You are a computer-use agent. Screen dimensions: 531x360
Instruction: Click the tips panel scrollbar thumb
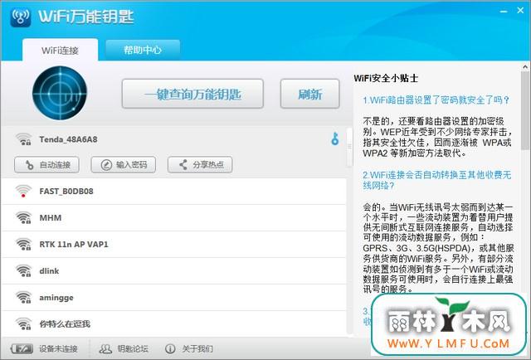pyautogui.click(x=525, y=110)
